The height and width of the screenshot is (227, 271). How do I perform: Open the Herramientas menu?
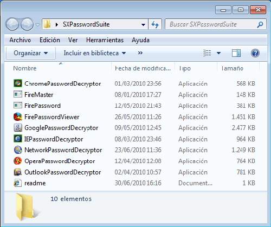(105, 40)
